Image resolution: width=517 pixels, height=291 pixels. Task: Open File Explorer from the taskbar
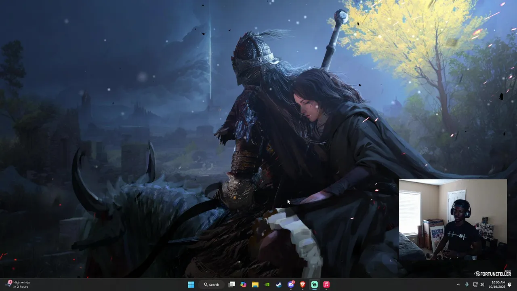(255, 285)
